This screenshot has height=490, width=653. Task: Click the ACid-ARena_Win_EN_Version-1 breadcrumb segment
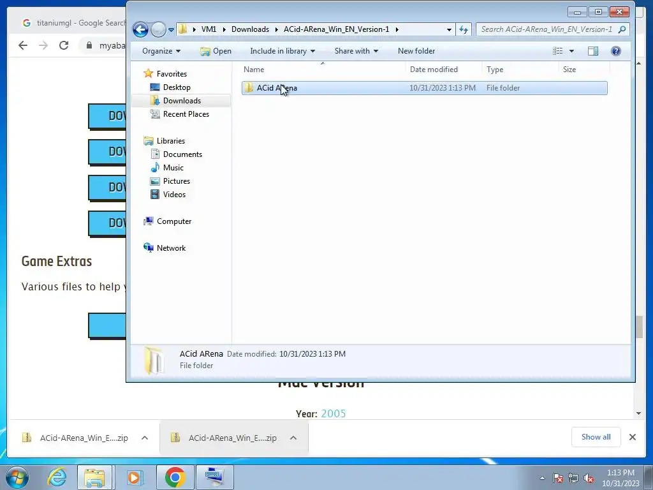point(337,29)
